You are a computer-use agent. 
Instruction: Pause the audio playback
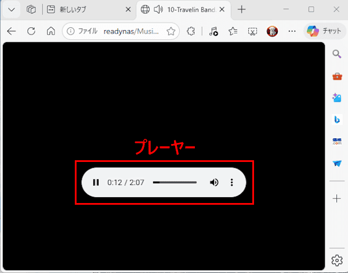[96, 182]
